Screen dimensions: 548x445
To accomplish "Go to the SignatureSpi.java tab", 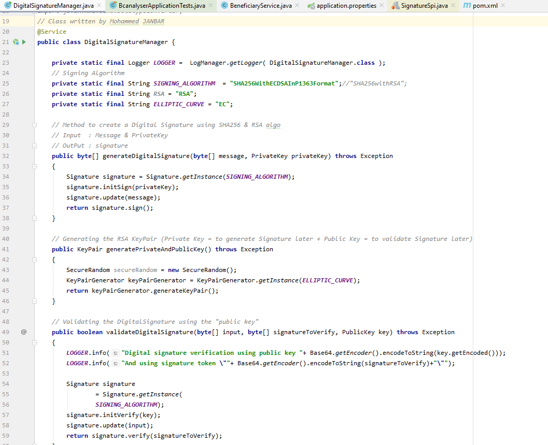I will click(x=424, y=6).
